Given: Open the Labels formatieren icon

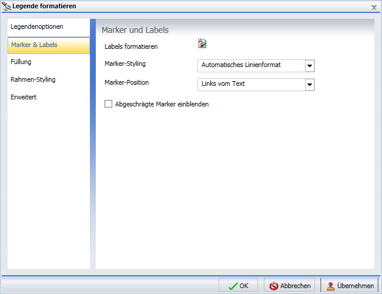Looking at the screenshot, I should [x=202, y=44].
